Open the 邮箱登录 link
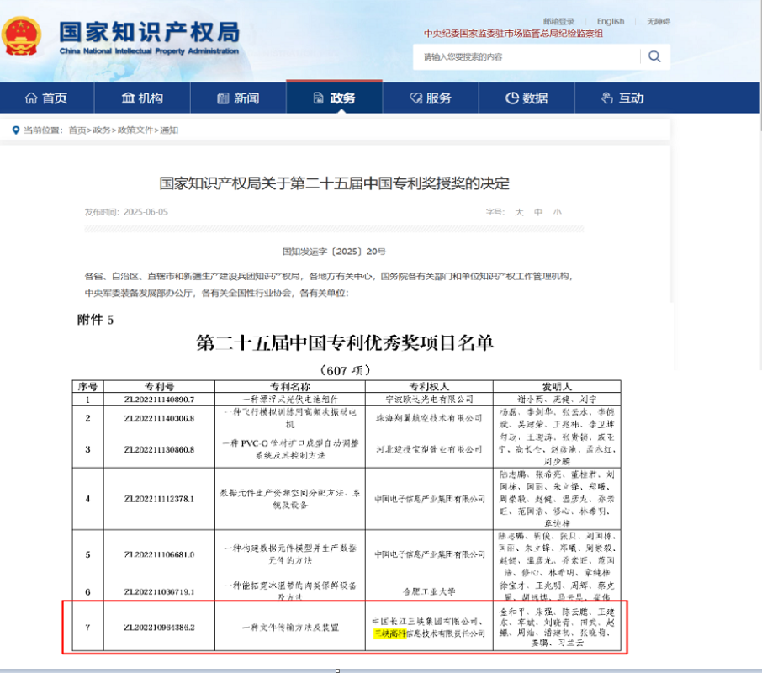762x673 pixels. (558, 21)
